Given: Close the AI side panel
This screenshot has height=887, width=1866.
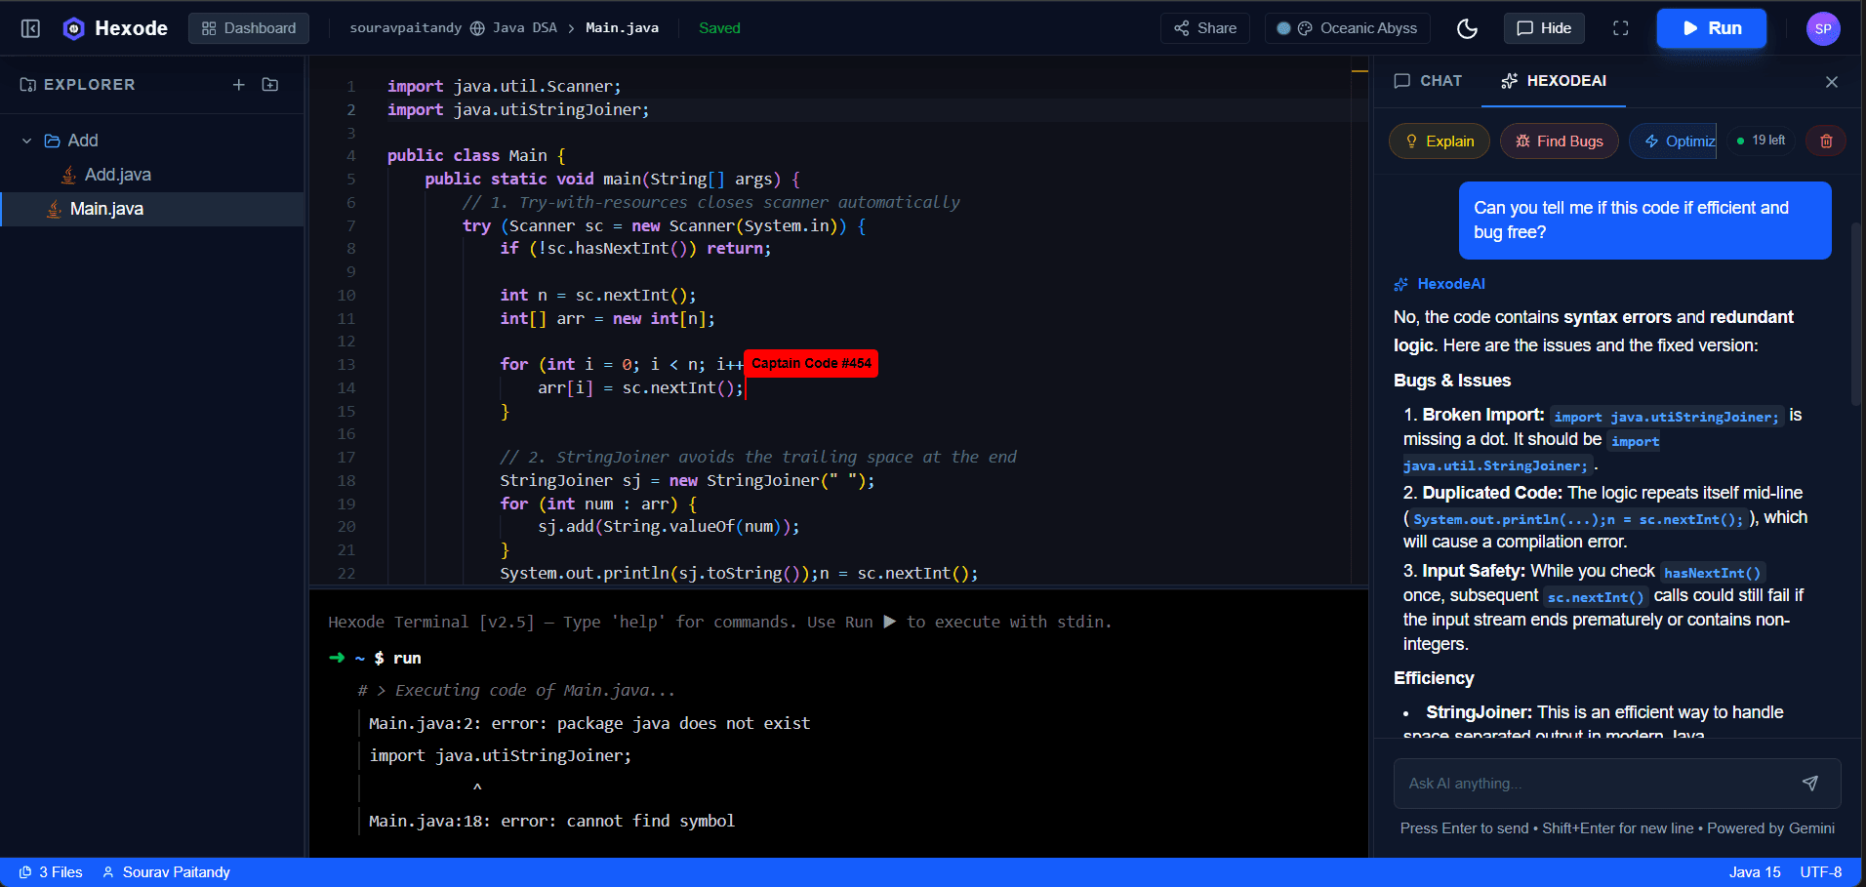Looking at the screenshot, I should click(x=1832, y=82).
